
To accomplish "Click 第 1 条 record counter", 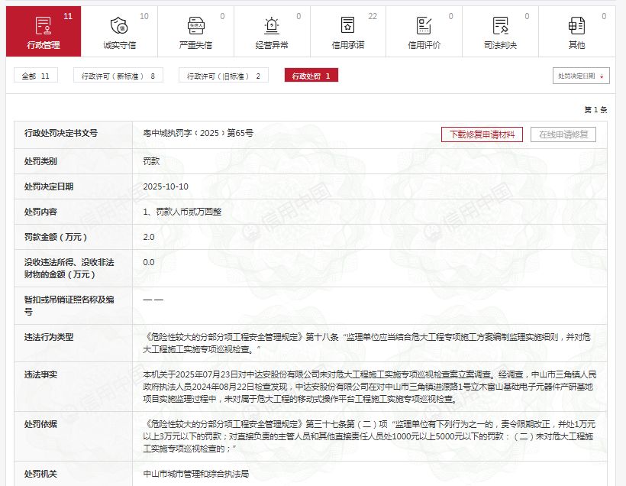I will [x=595, y=110].
